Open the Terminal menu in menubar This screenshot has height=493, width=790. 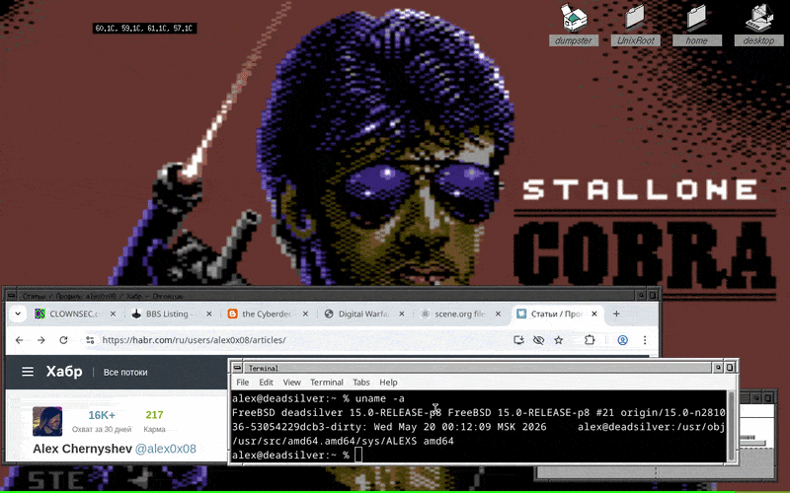click(327, 383)
